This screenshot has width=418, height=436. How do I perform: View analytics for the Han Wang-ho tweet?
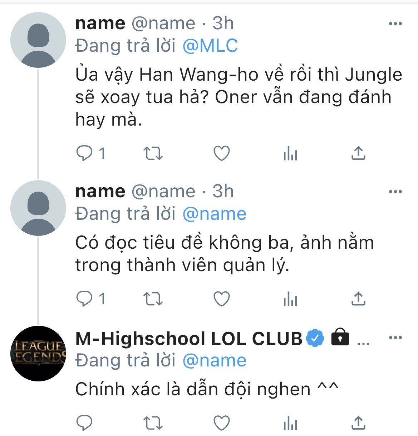(290, 154)
